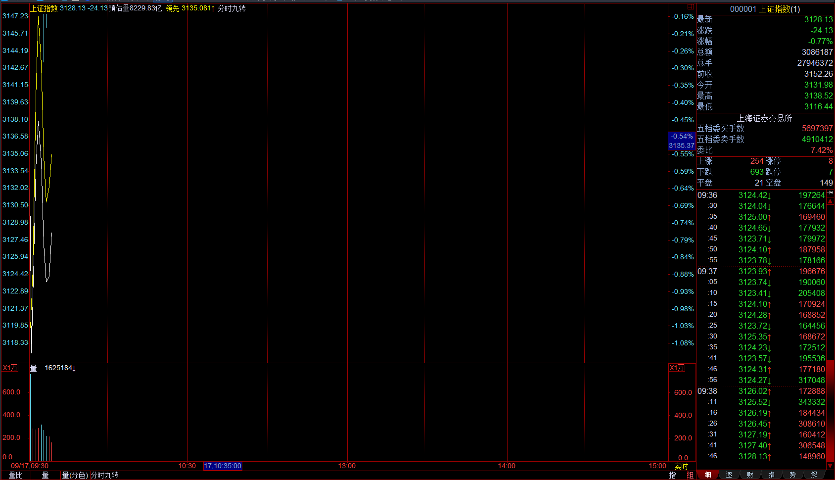Click the red window layout icon above the percentage axis

(691, 7)
